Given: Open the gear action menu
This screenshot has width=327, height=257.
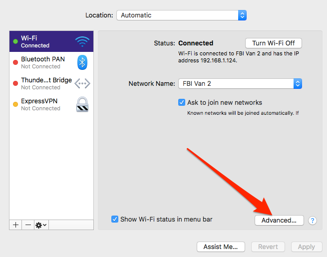Looking at the screenshot, I should point(41,225).
